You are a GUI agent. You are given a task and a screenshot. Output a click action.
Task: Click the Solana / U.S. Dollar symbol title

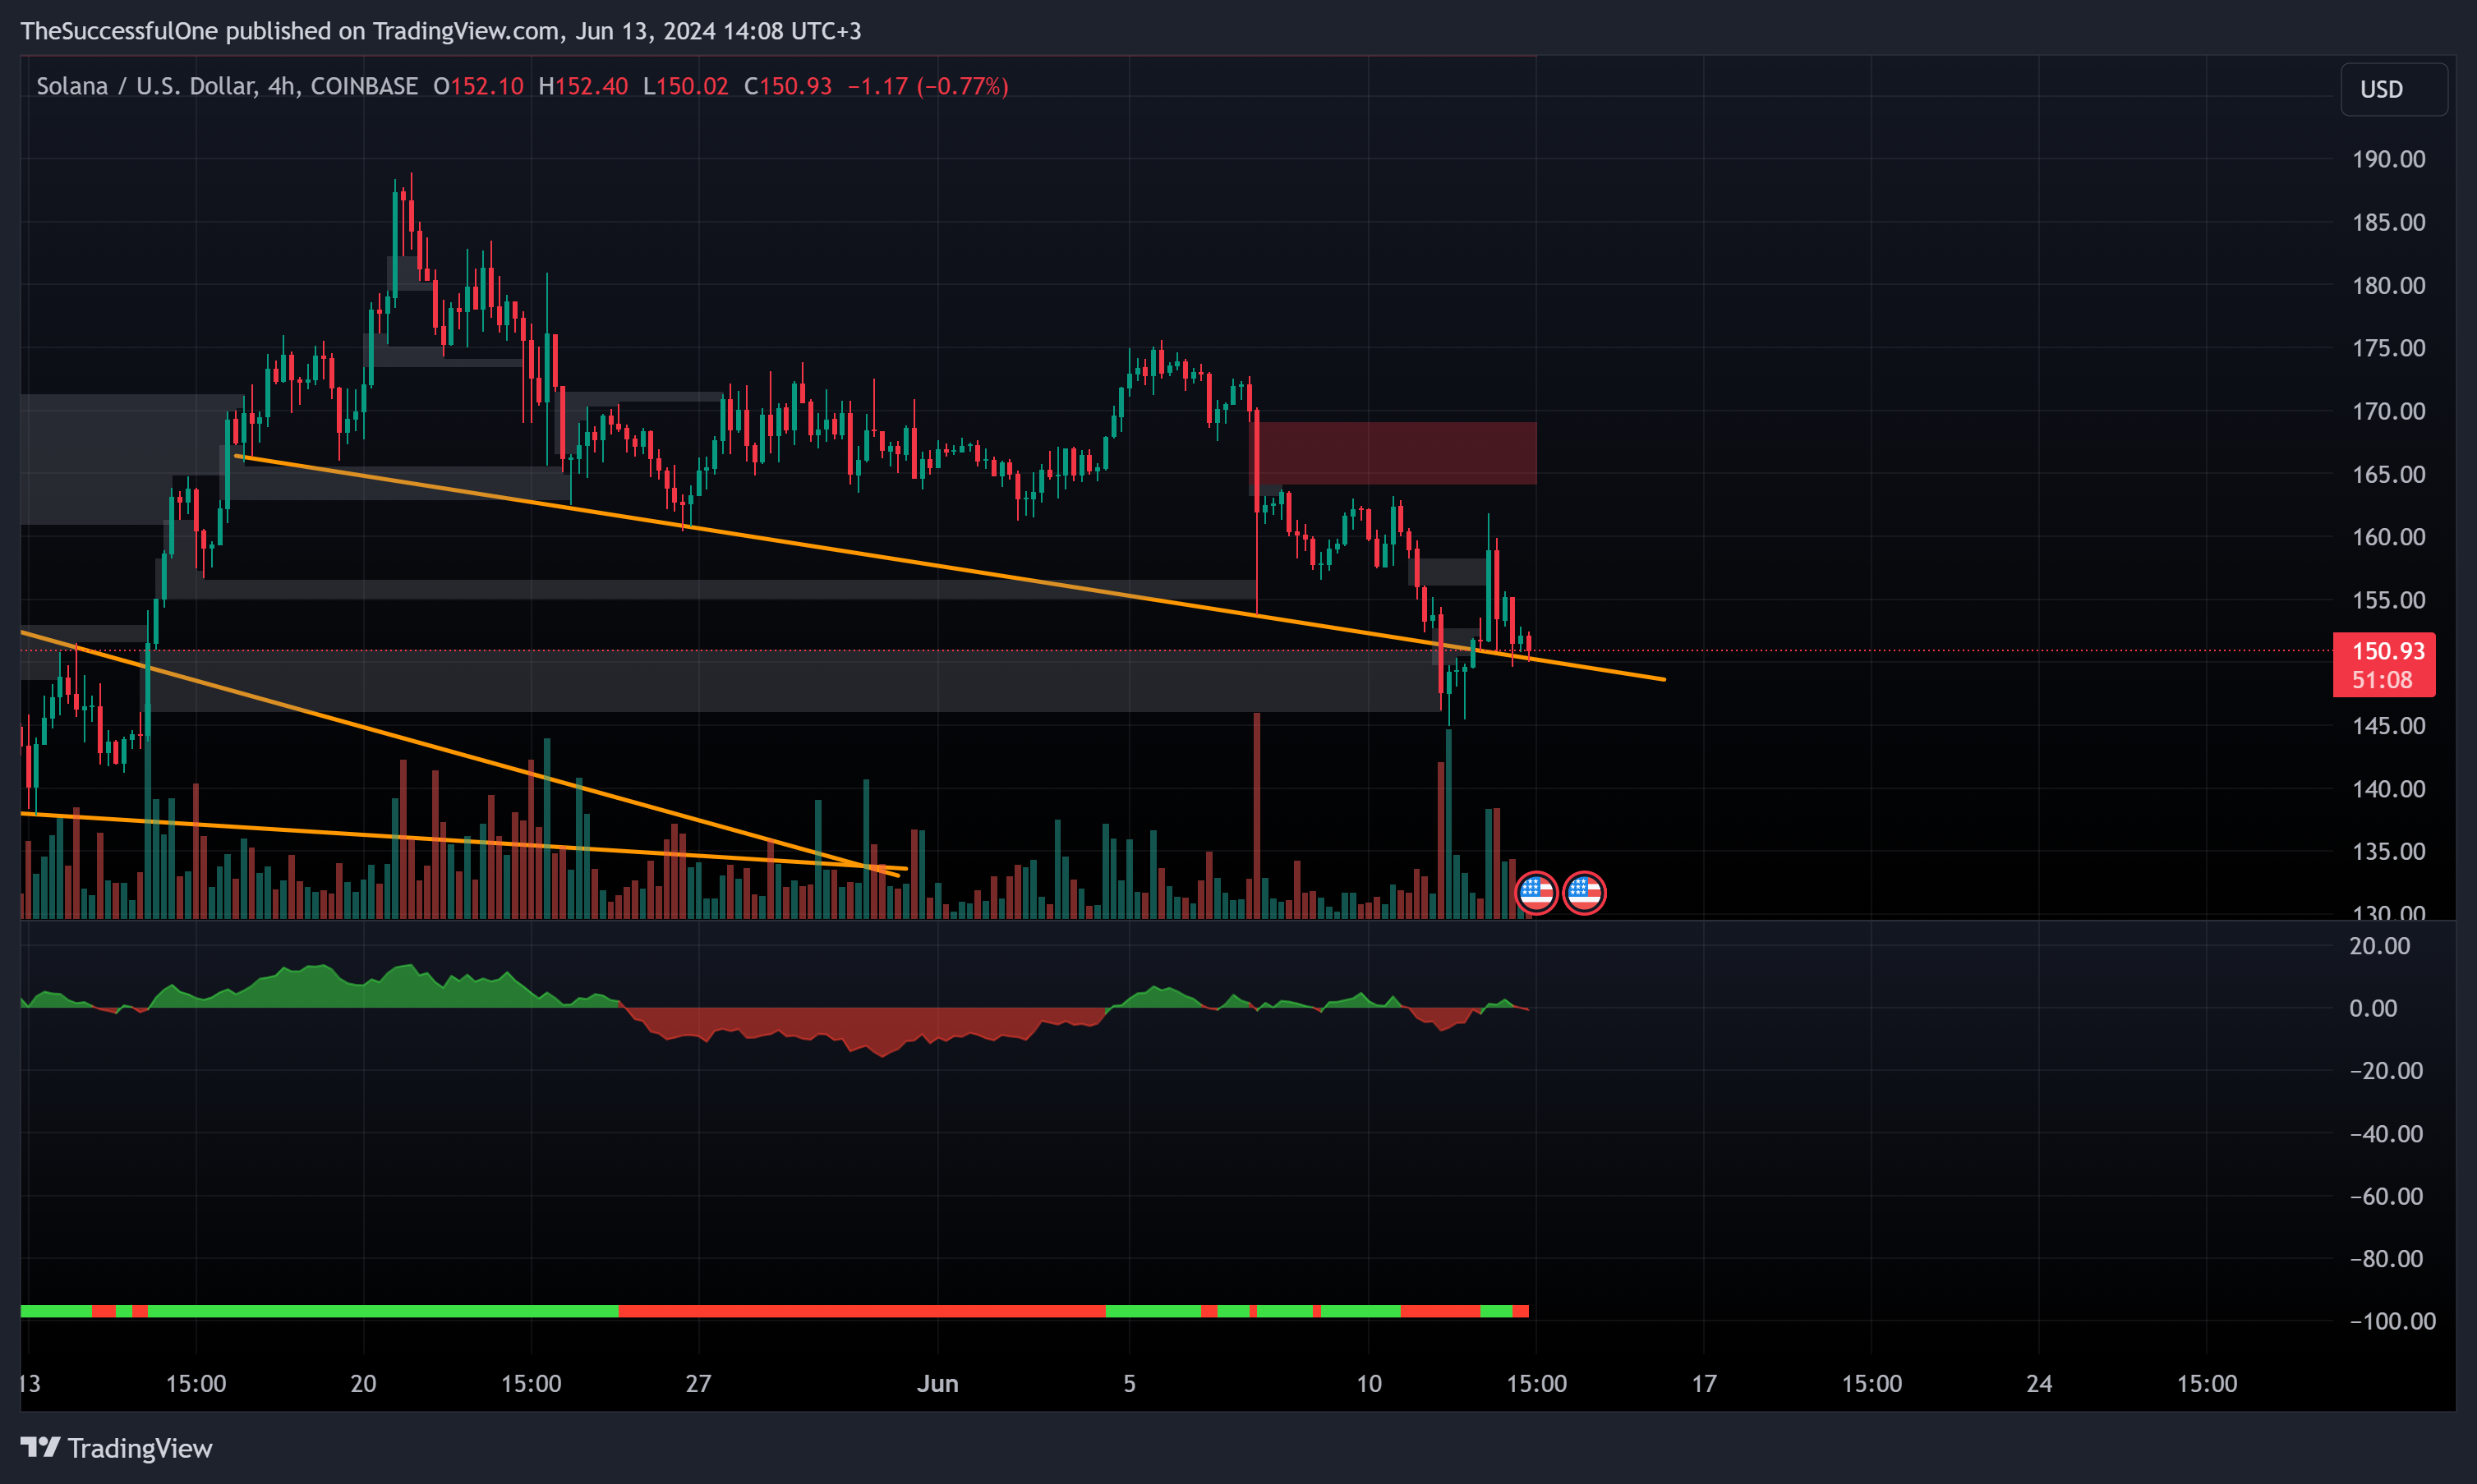(x=227, y=86)
